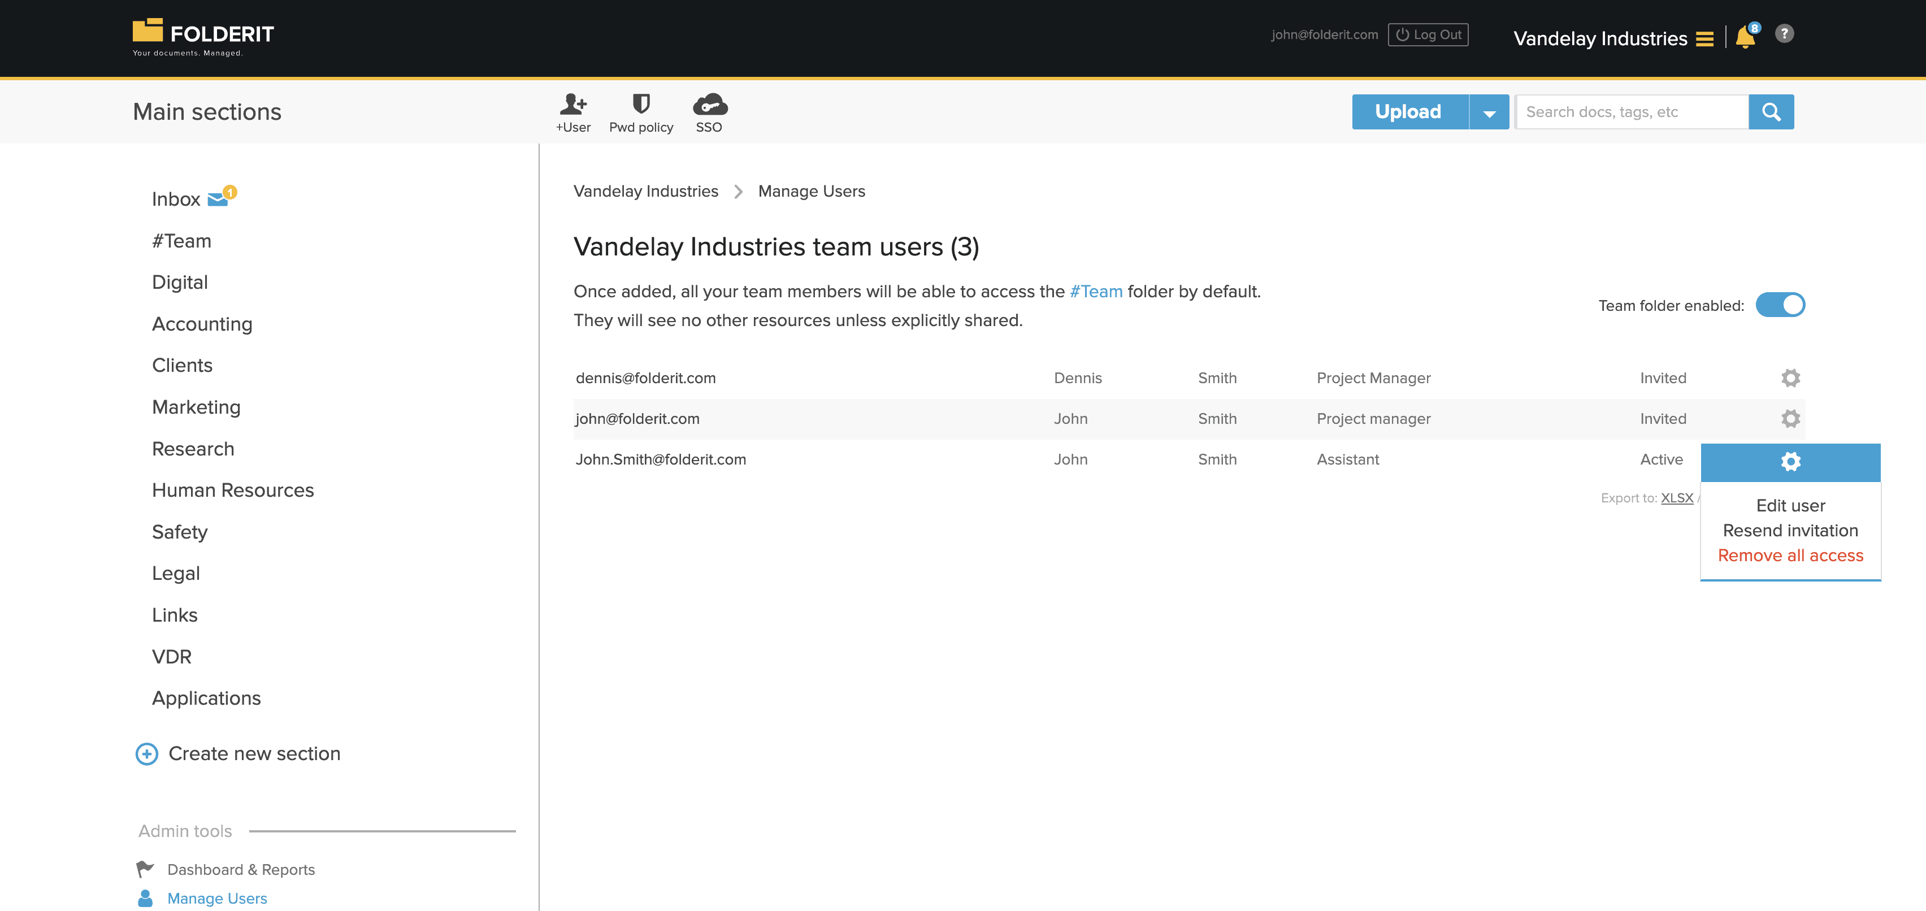Open the Clients section

pyautogui.click(x=183, y=365)
